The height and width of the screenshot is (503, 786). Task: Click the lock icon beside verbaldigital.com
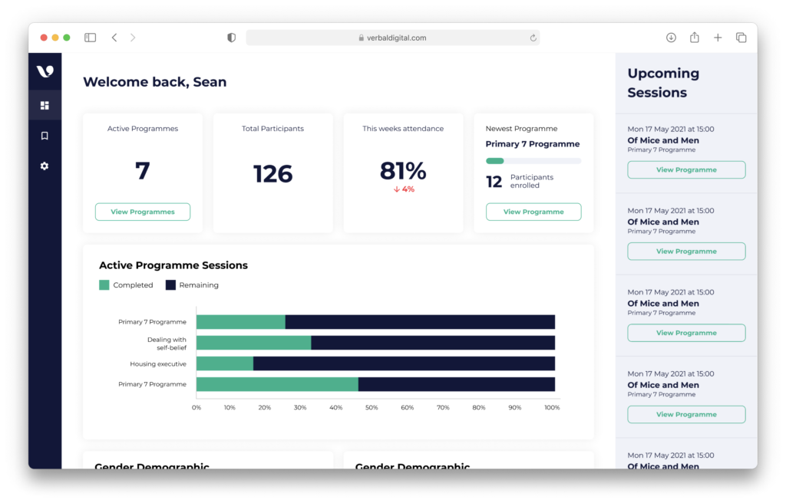361,38
